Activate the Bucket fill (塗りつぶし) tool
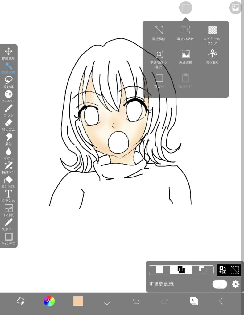The image size is (244, 315). coord(9,181)
